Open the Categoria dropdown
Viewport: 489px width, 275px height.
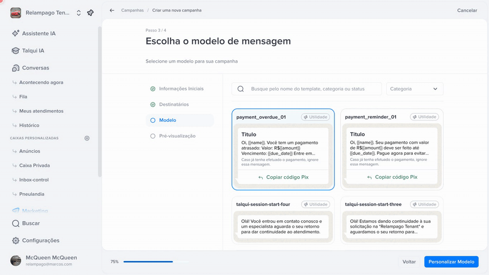415,89
